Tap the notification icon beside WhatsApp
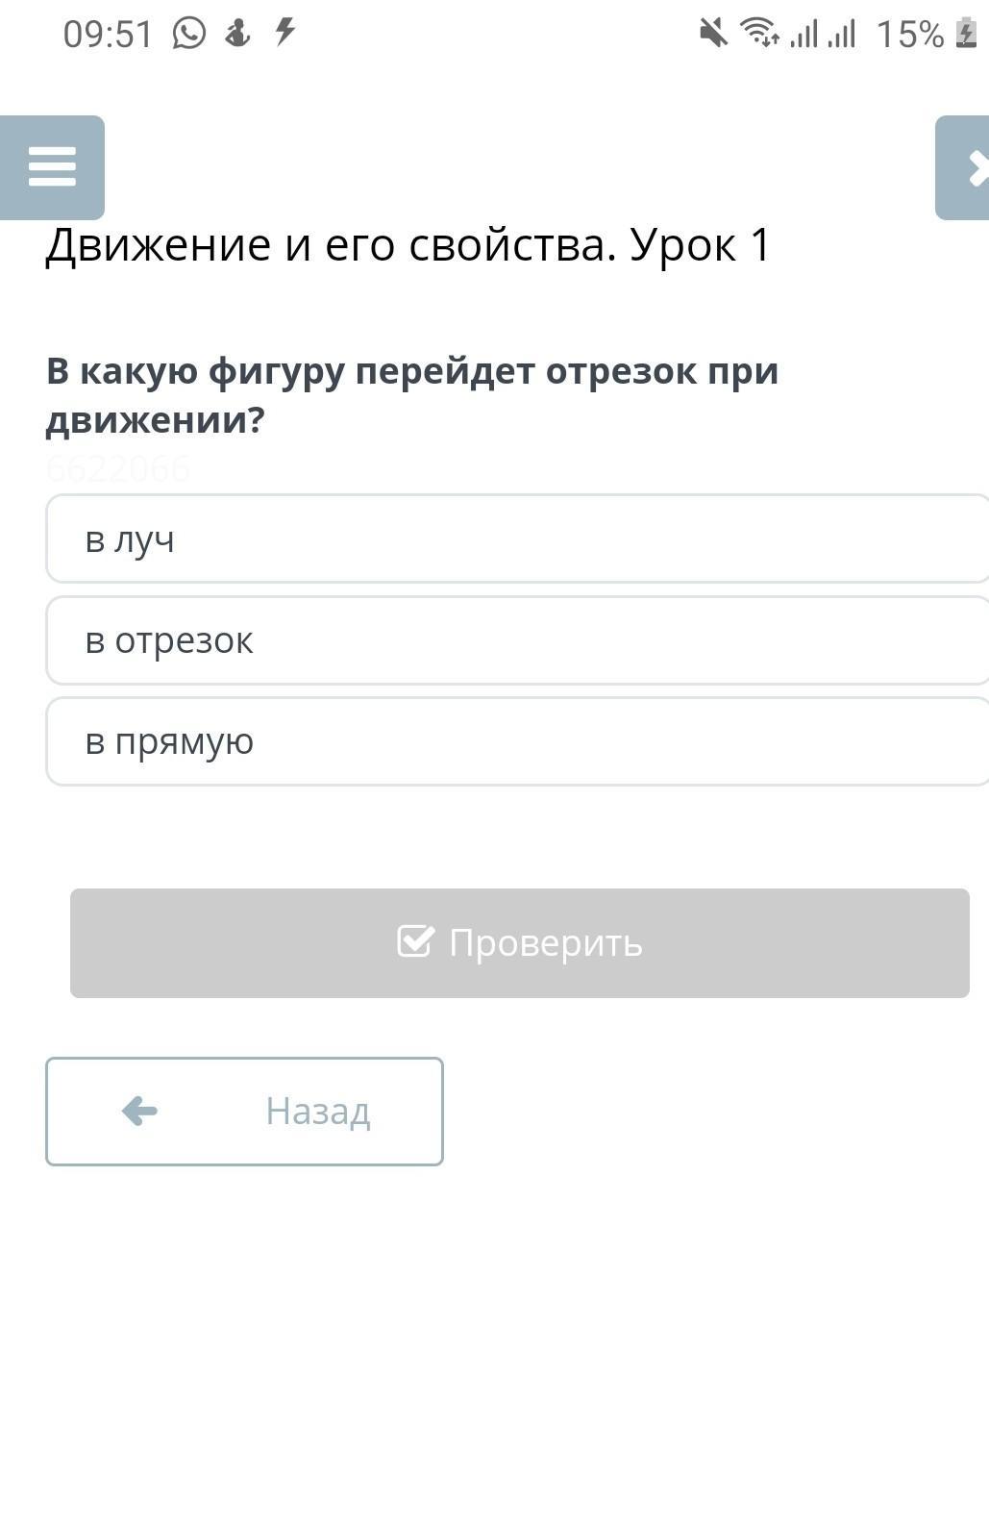The height and width of the screenshot is (1526, 989). coord(237,34)
